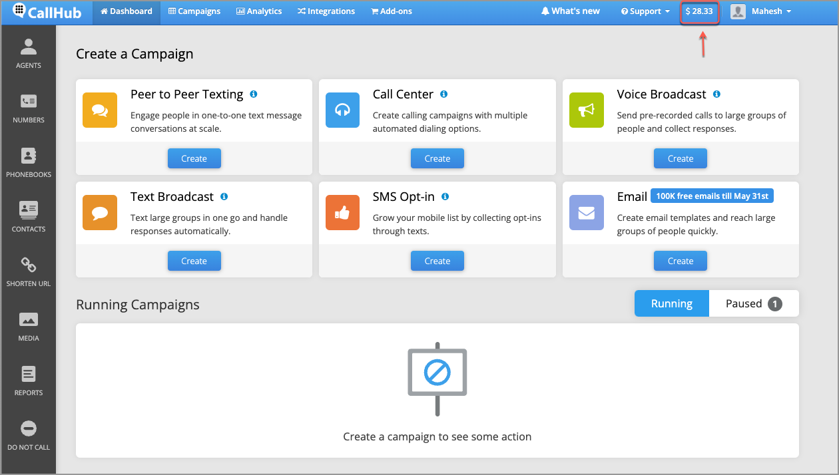Screen dimensions: 839x475
Task: Show info for Peer to Peer Texting
Action: coord(254,94)
